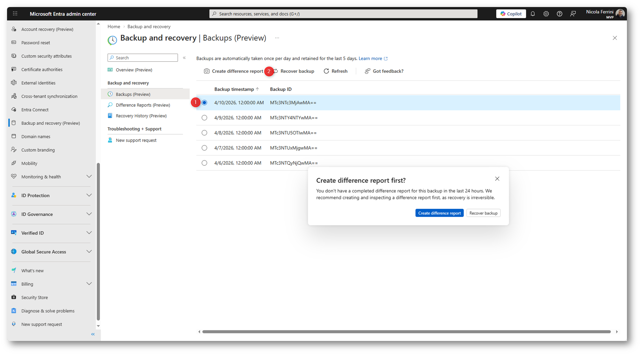Expand the ID Protection chevron
This screenshot has width=641, height=355.
89,195
